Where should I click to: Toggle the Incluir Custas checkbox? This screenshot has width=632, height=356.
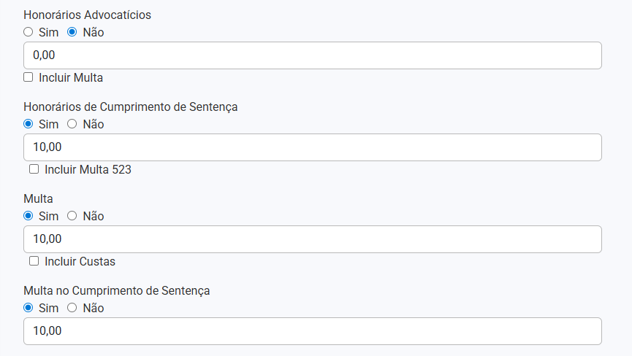tap(34, 261)
